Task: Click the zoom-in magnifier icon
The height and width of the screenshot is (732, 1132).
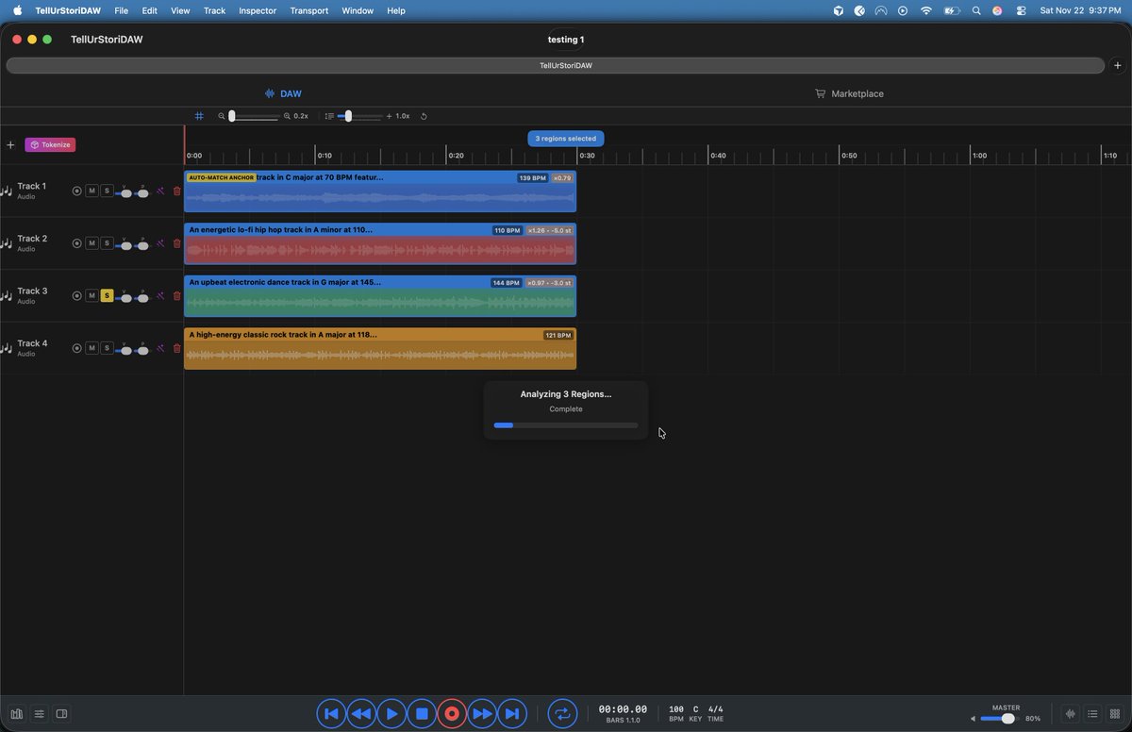Action: [287, 116]
